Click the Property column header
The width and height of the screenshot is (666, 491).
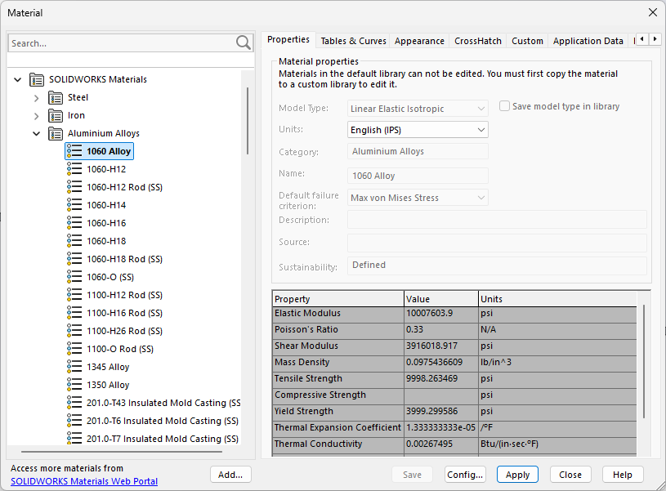tap(338, 299)
